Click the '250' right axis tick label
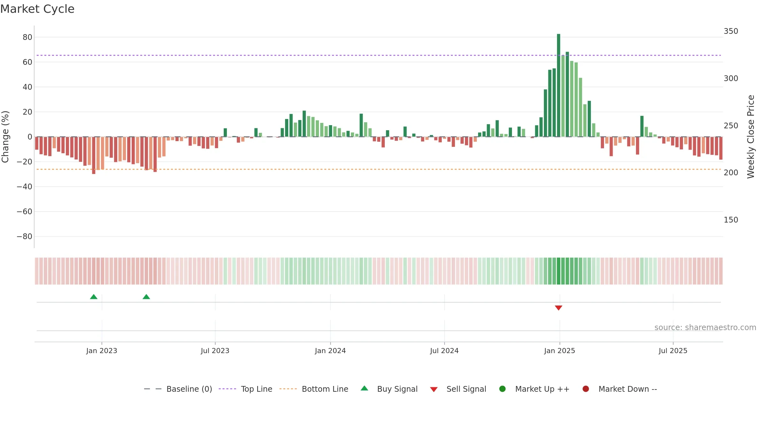The width and height of the screenshot is (767, 431). 731,126
